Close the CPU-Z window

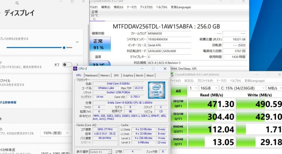[x=165, y=69]
